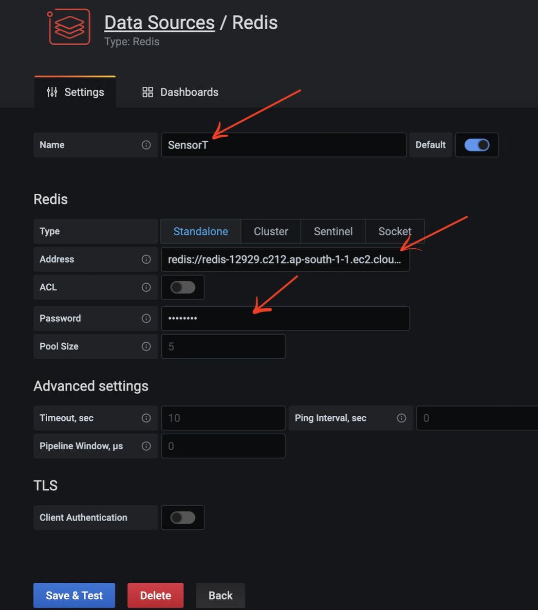This screenshot has height=610, width=538.
Task: Disable the Default data source toggle
Action: 477,145
